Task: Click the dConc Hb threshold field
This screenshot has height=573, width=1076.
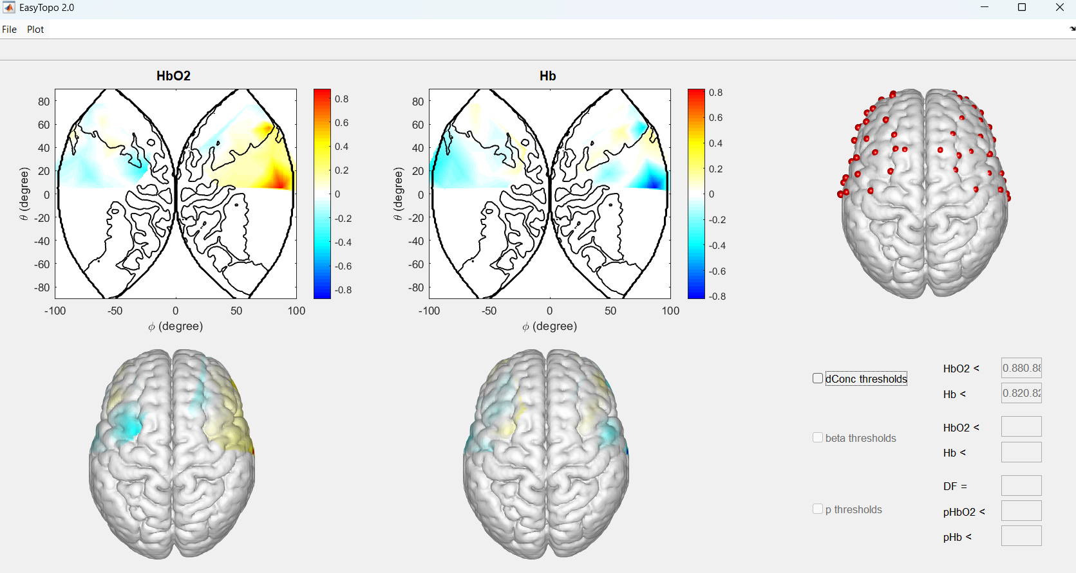Action: click(1021, 394)
